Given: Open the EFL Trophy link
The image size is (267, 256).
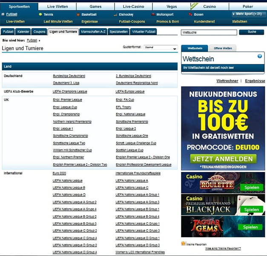Looking at the screenshot, I should (x=123, y=107).
